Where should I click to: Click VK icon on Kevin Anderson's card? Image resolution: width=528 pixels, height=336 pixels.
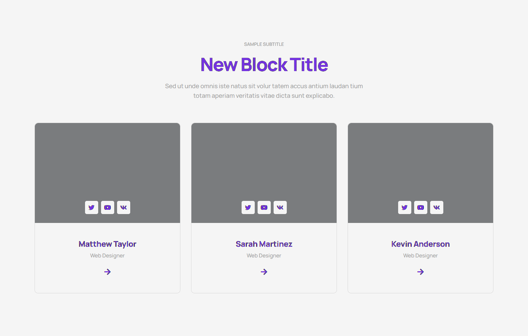coord(437,207)
